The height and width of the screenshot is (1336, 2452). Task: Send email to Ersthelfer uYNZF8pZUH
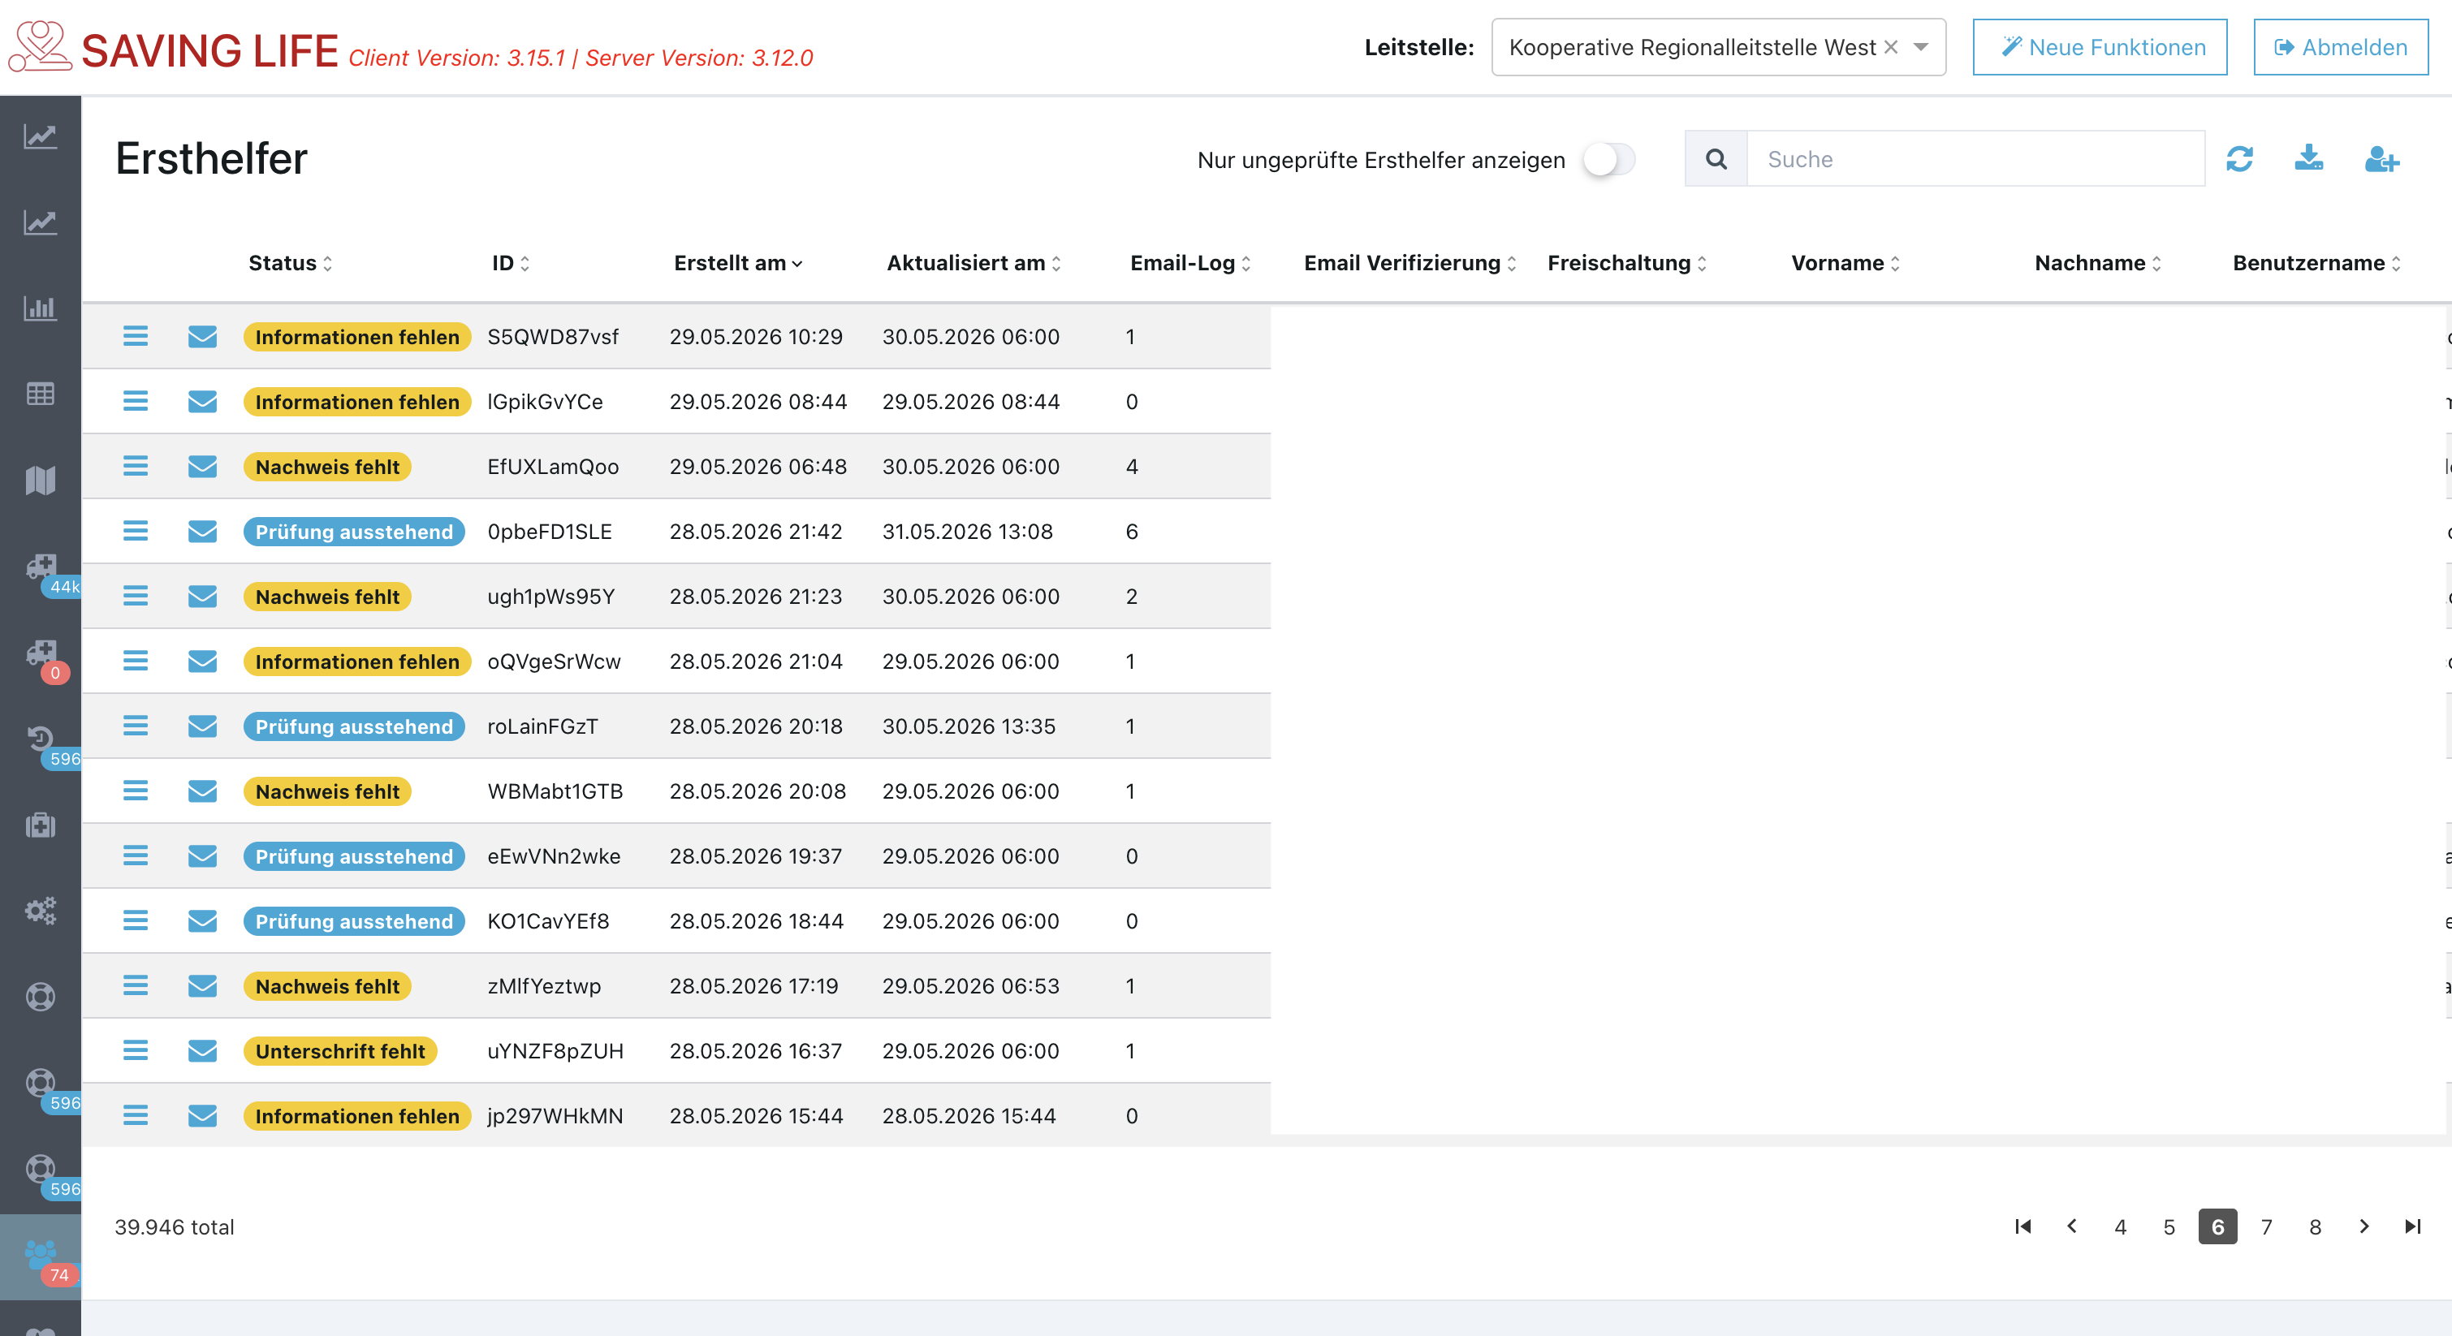202,1050
